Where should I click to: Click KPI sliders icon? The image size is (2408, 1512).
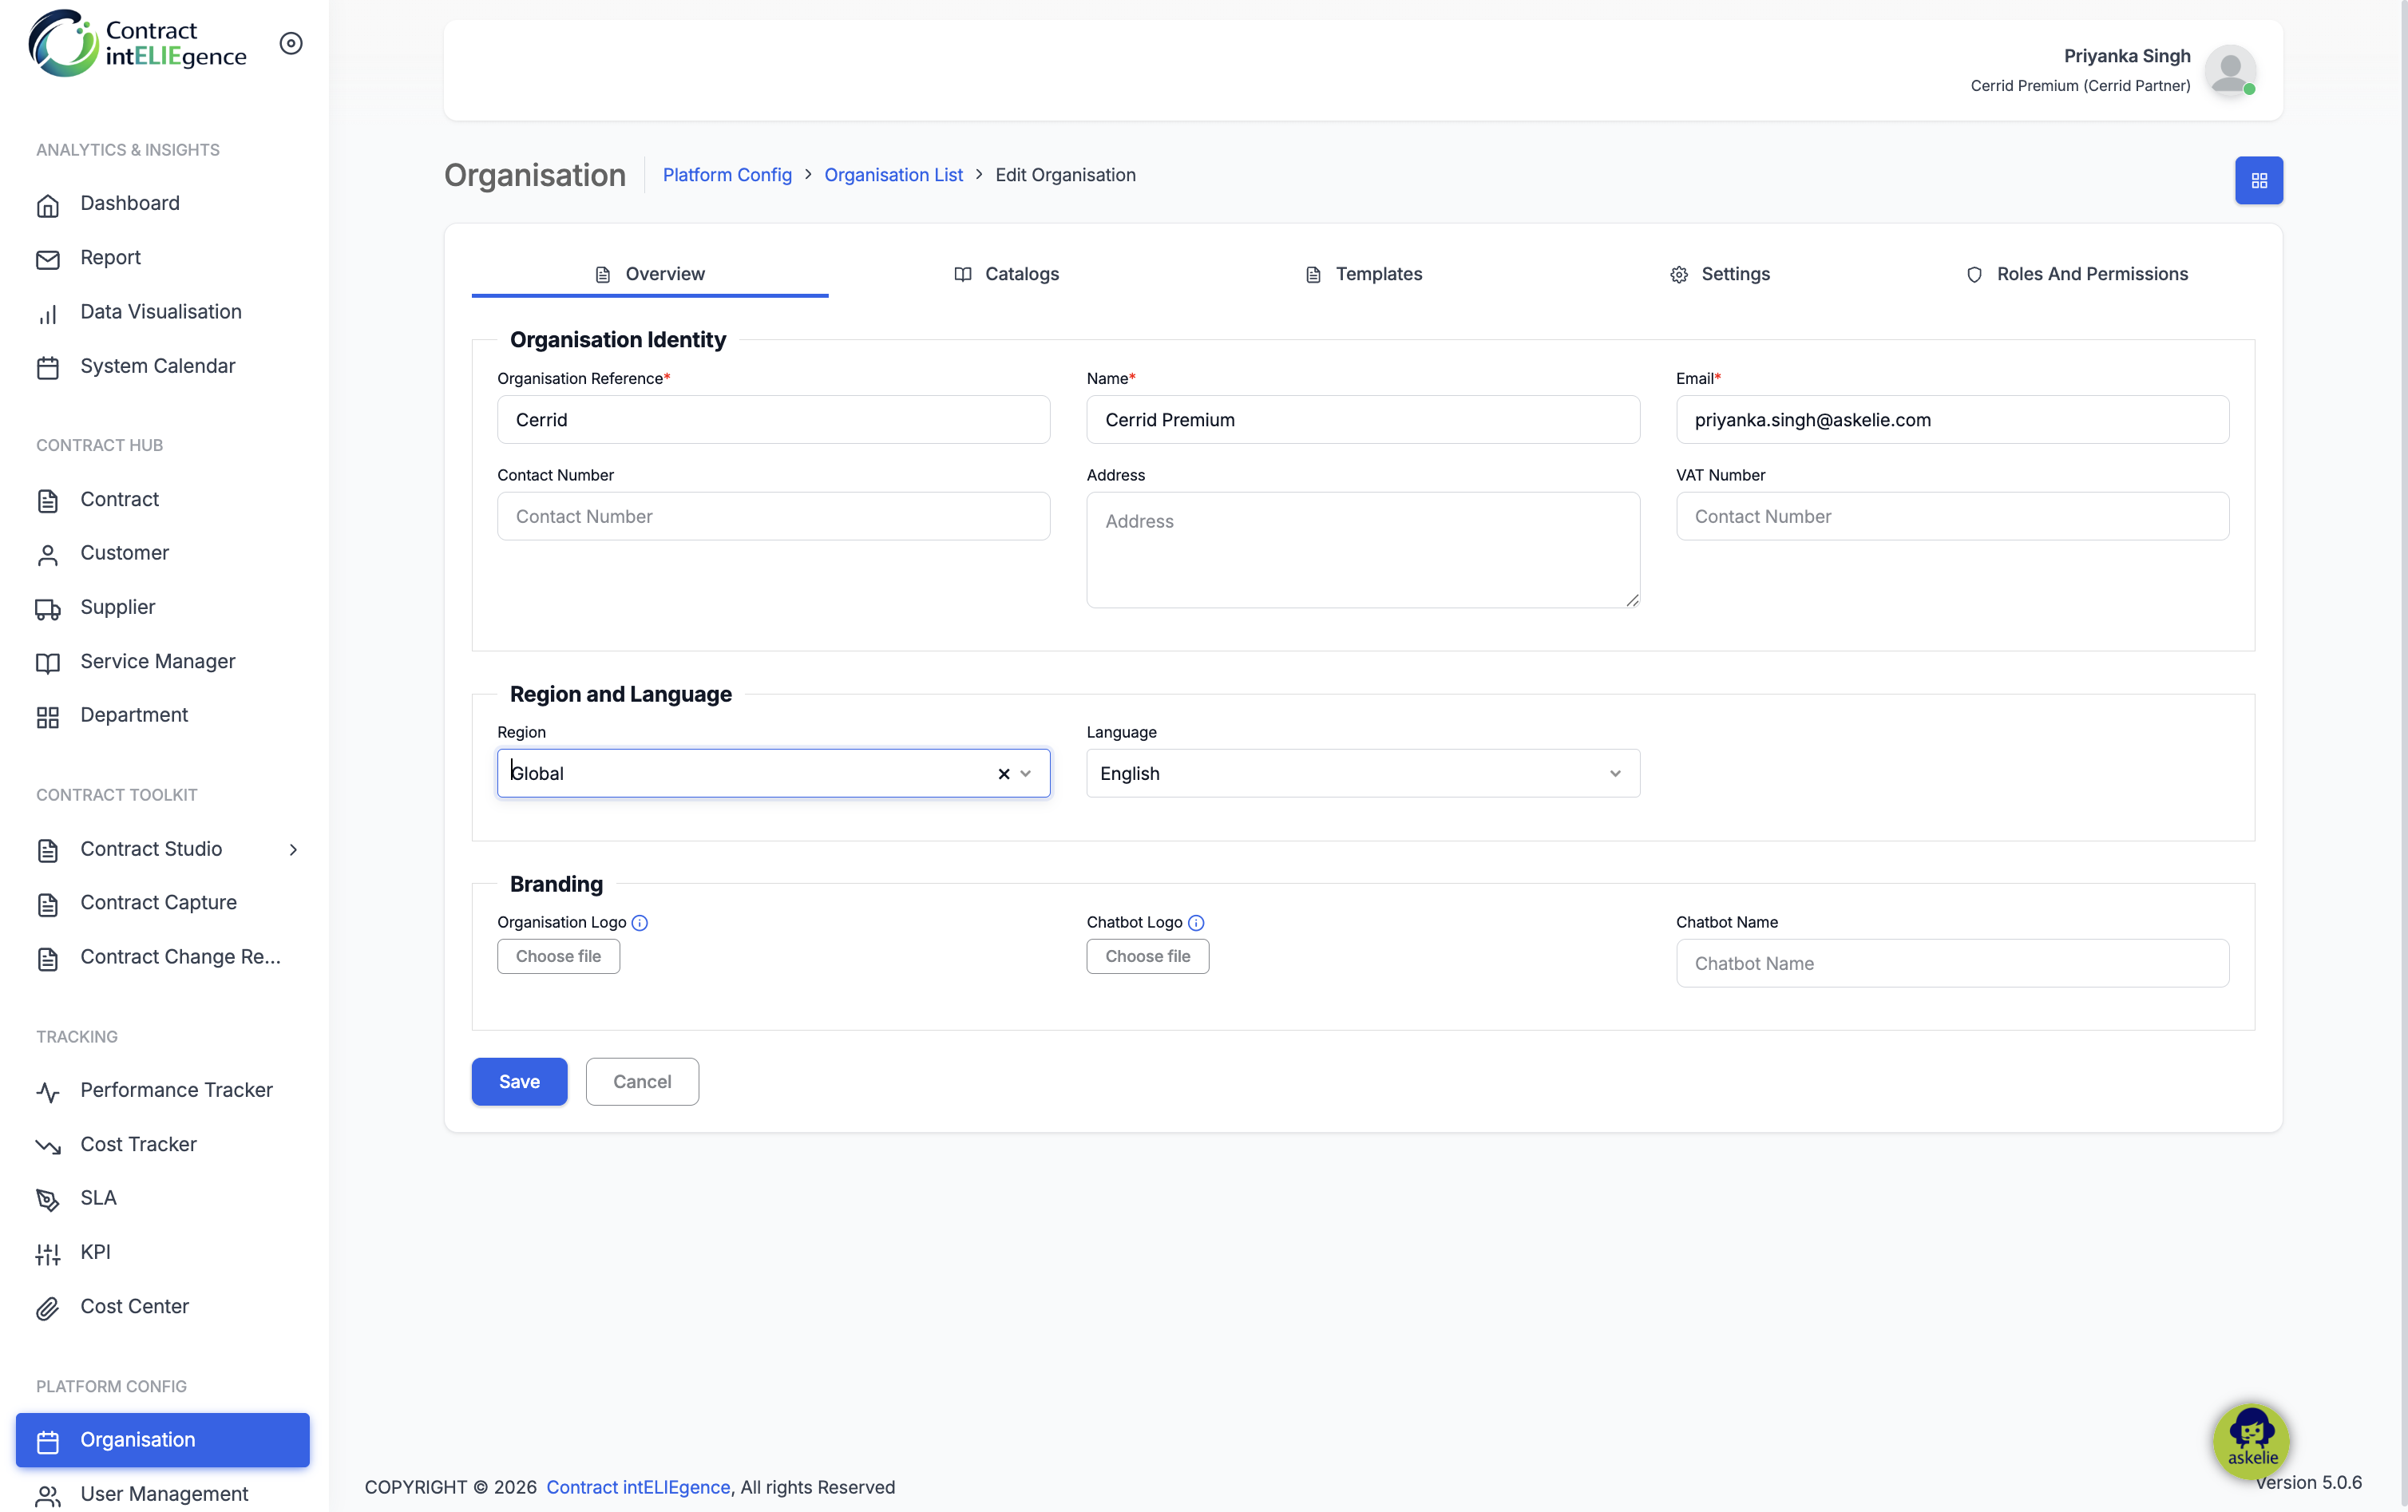point(48,1254)
